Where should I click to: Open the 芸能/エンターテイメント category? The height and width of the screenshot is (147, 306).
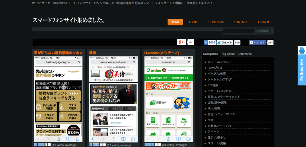tap(224, 97)
